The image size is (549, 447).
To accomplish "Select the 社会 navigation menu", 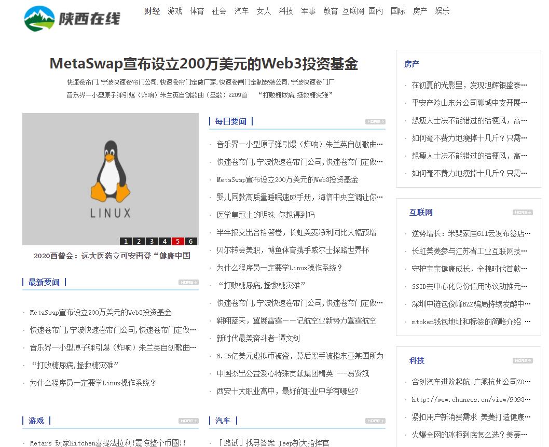I will point(219,11).
